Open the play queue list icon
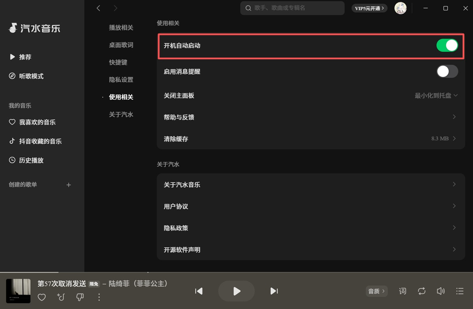 tap(460, 291)
